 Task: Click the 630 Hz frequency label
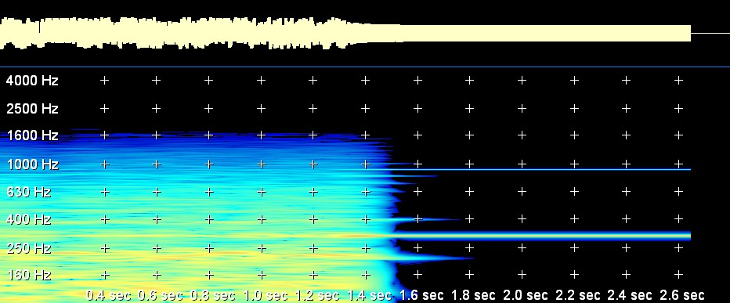click(29, 191)
